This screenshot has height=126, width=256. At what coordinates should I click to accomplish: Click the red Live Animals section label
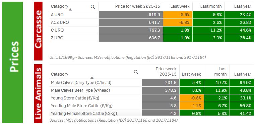38,93
